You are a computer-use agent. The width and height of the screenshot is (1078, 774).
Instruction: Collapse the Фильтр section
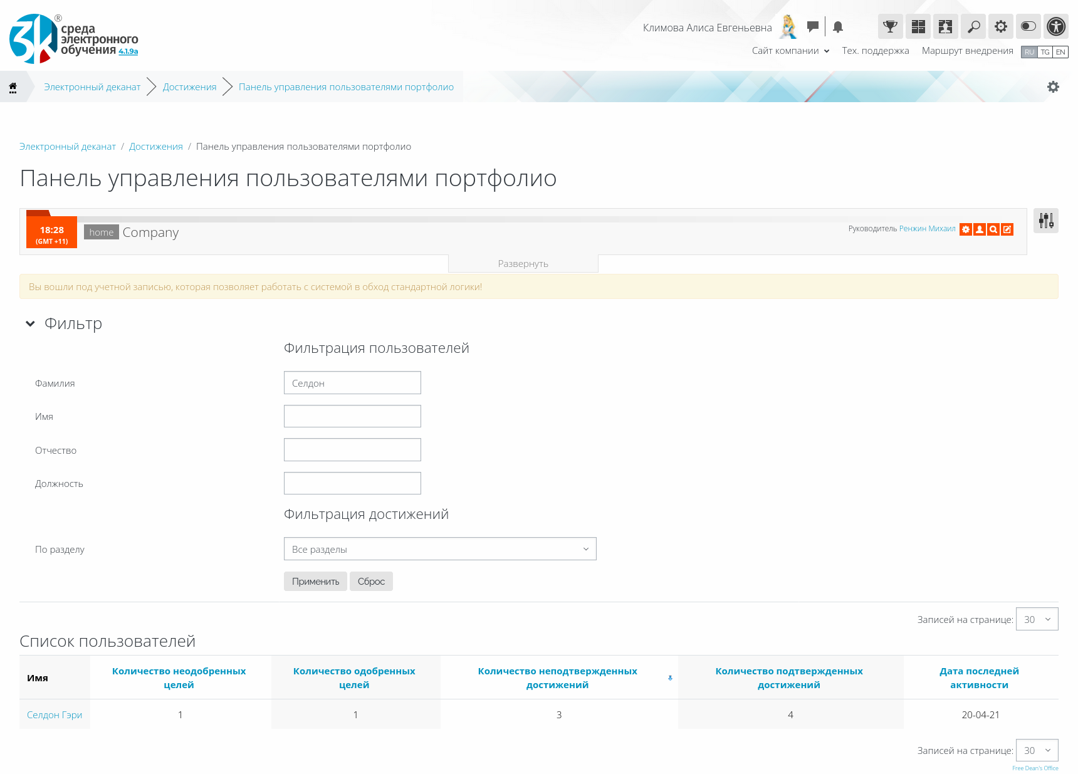coord(30,323)
